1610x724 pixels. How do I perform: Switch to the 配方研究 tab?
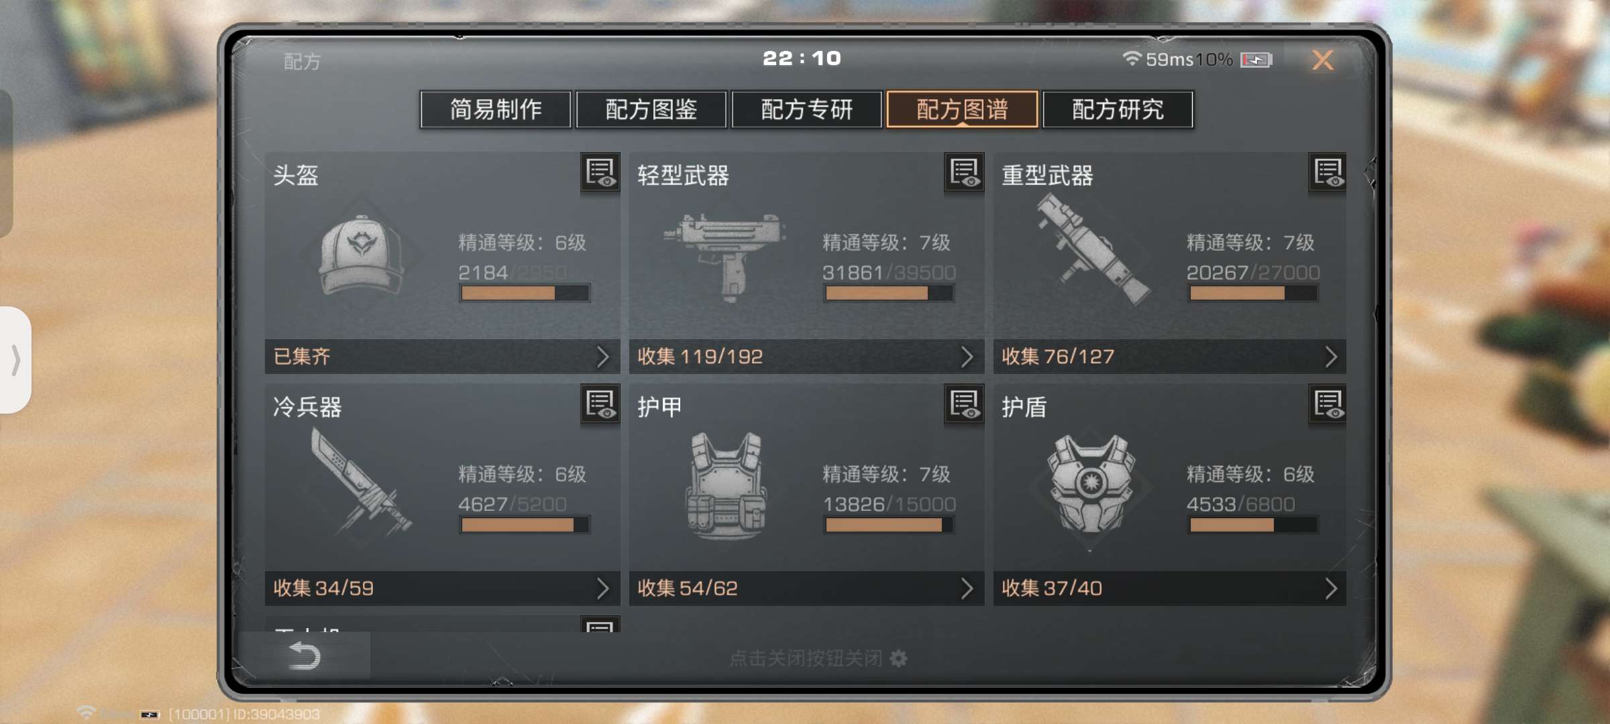pos(1118,109)
